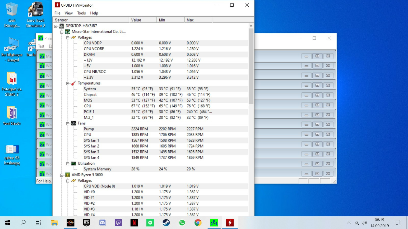Image resolution: width=408 pixels, height=229 pixels.
Task: Open the Yeni klasör desktop folder
Action: coord(12,116)
